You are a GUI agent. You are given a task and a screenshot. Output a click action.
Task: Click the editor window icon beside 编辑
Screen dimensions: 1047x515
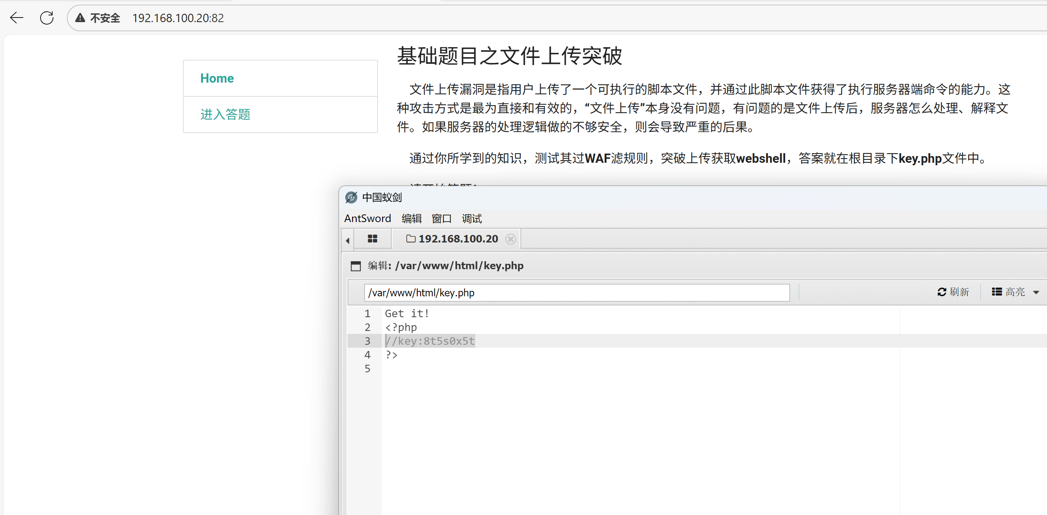coord(356,266)
